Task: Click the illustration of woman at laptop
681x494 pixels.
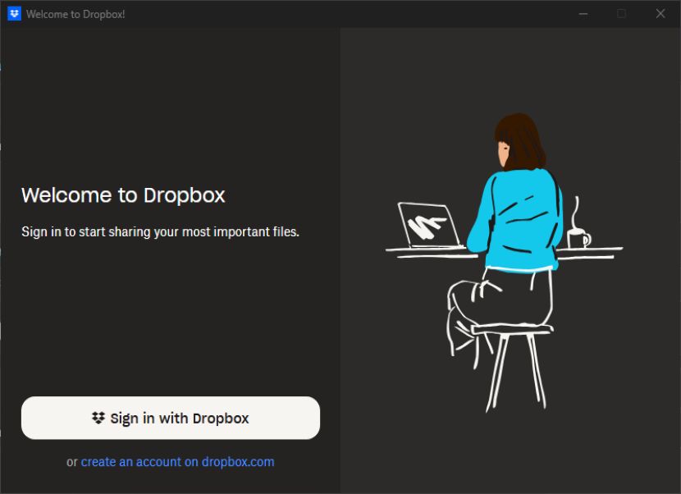Action: click(504, 263)
